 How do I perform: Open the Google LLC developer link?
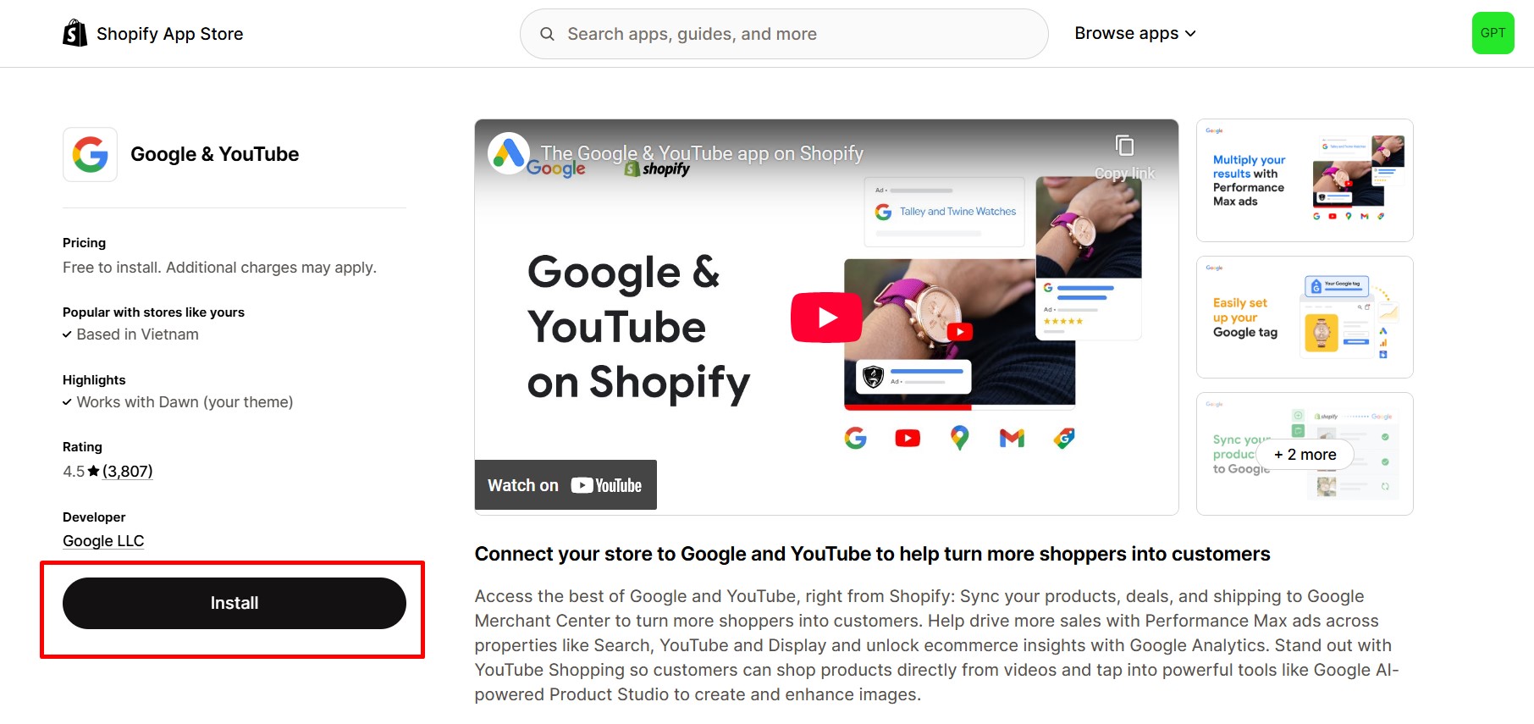pos(103,541)
